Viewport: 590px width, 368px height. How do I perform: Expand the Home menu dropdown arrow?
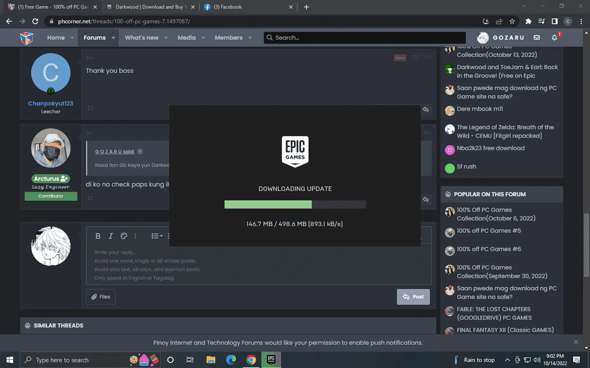72,38
